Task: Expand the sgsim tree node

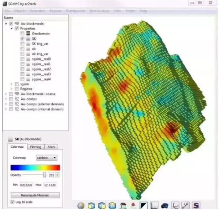Action: coord(11,84)
